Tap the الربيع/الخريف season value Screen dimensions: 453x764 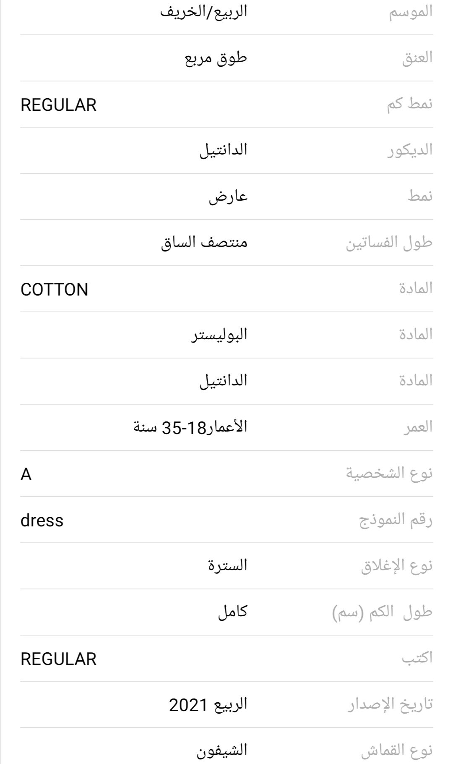(x=204, y=12)
